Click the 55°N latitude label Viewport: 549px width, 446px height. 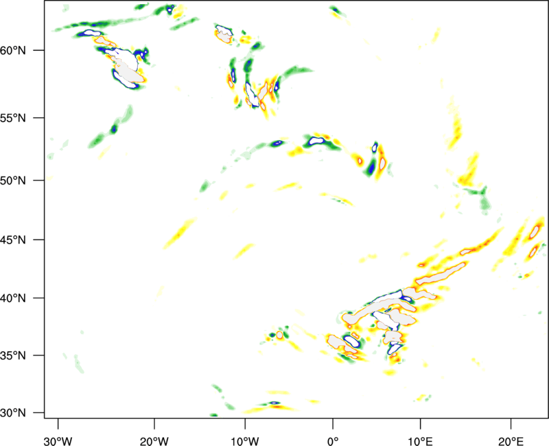pos(13,118)
